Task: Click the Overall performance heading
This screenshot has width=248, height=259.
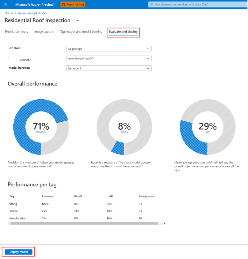Action: pos(32,84)
